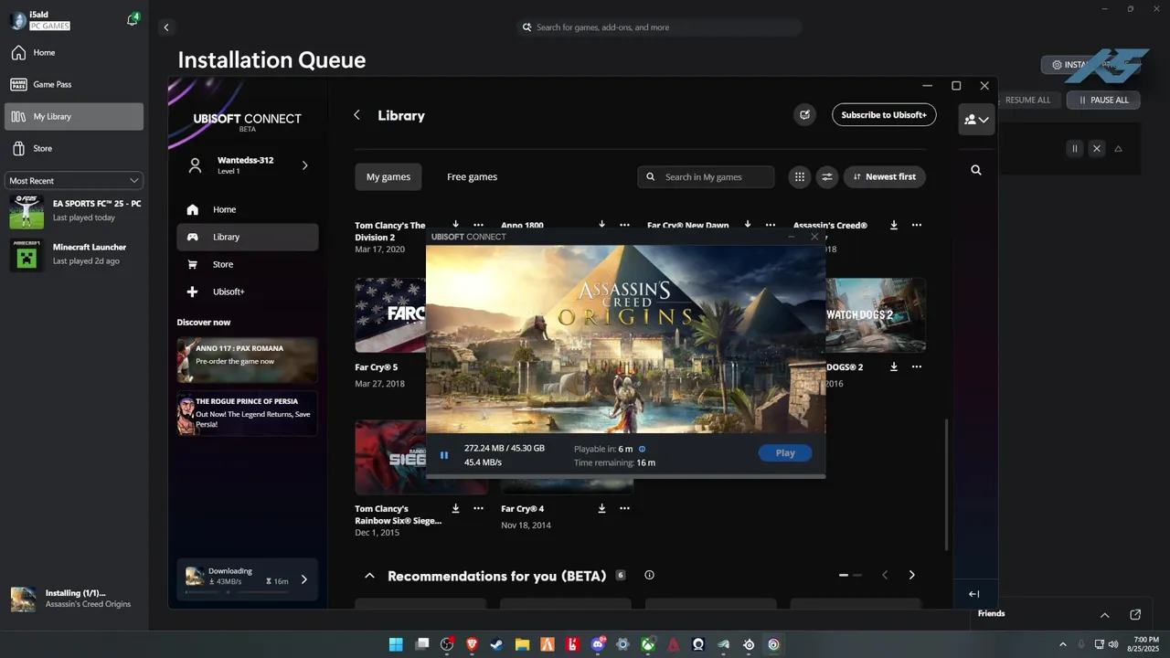Image resolution: width=1170 pixels, height=658 pixels.
Task: Show hidden system tray icons
Action: 1062,644
